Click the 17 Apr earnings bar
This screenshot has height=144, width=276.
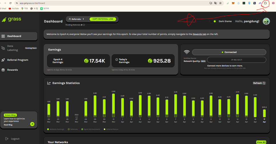(x=264, y=113)
